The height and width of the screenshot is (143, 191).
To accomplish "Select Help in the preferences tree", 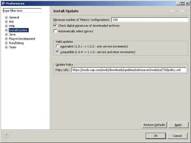I will coord(12,26).
